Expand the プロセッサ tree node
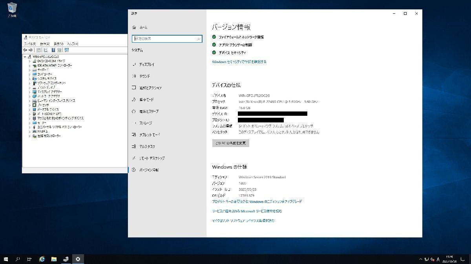Screen dimensions: 471x264 tap(29, 105)
